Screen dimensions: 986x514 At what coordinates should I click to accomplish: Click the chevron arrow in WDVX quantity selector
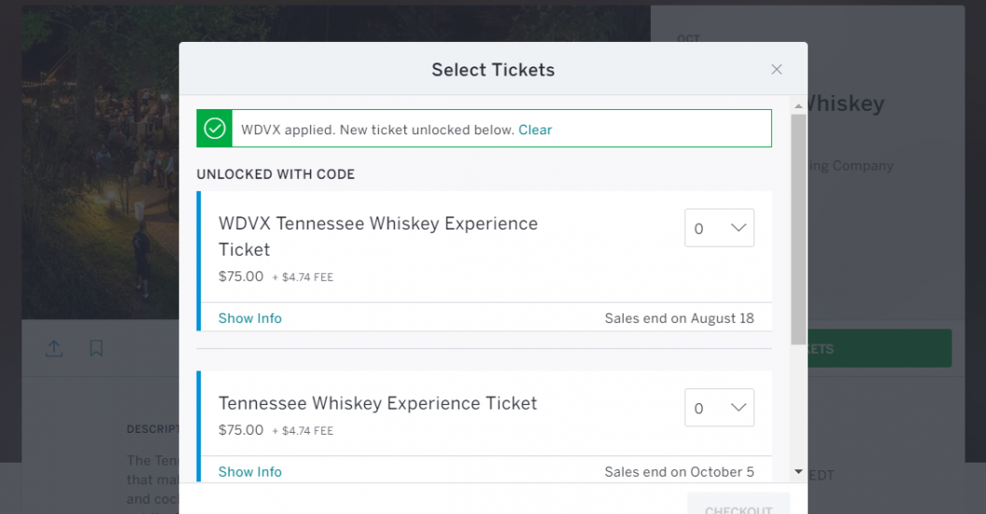pos(738,229)
